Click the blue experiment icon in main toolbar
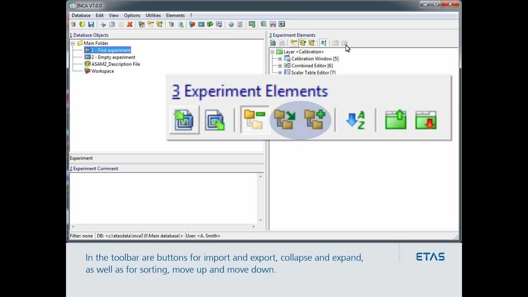The width and height of the screenshot is (528, 297). click(x=201, y=24)
